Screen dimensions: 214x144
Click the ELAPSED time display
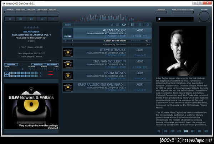coord(32,69)
